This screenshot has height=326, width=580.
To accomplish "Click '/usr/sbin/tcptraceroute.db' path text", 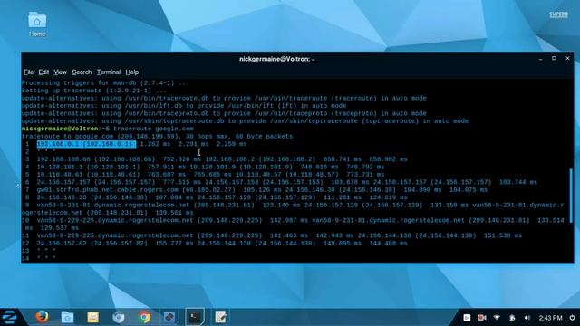I will pyautogui.click(x=174, y=121).
